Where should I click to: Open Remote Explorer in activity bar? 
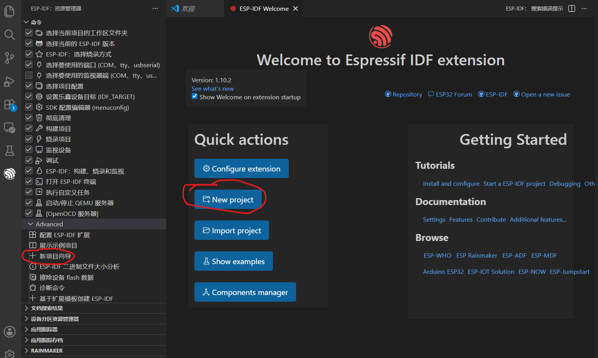coord(9,128)
